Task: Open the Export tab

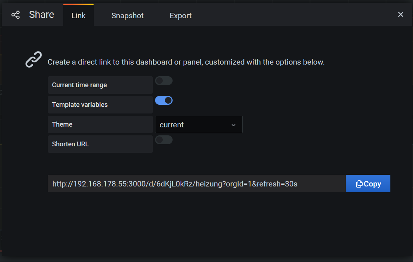Action: pyautogui.click(x=181, y=16)
